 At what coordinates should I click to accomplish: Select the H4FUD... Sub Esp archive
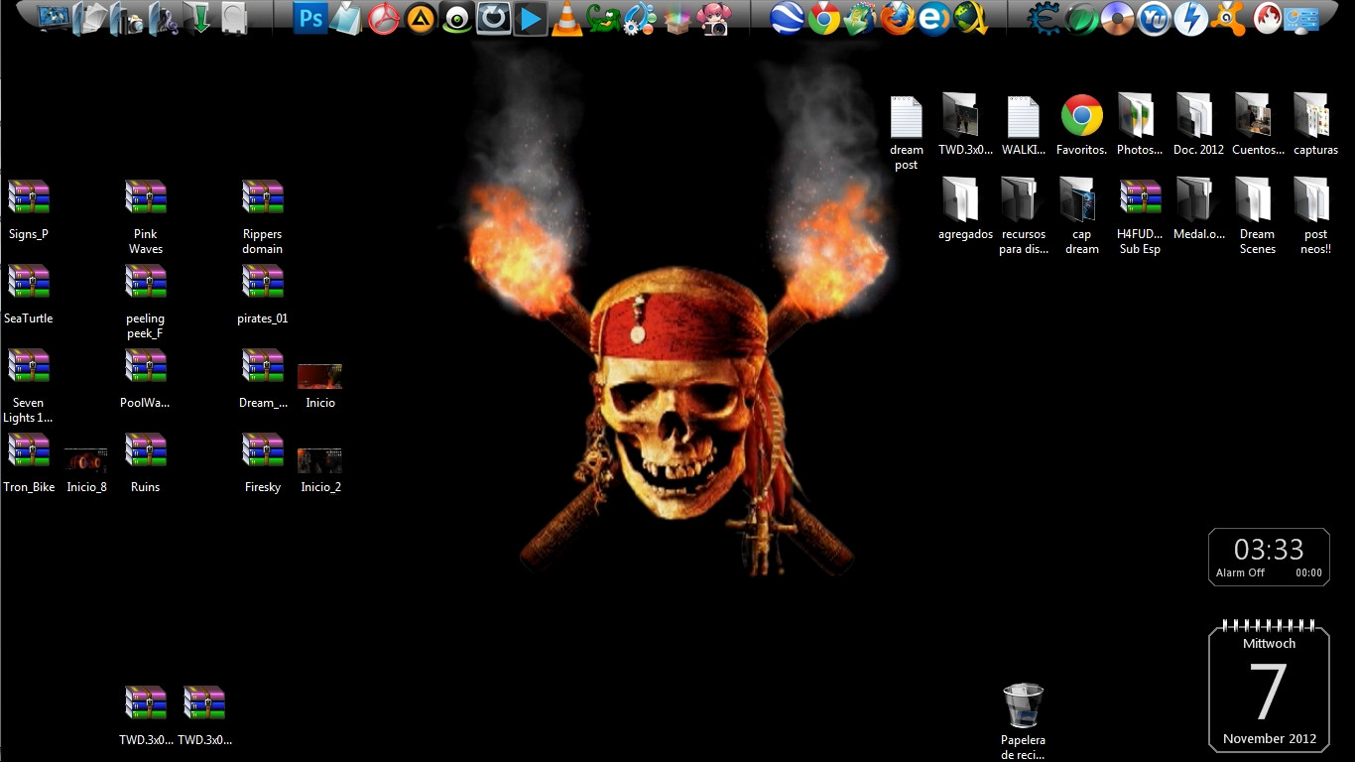(1140, 217)
